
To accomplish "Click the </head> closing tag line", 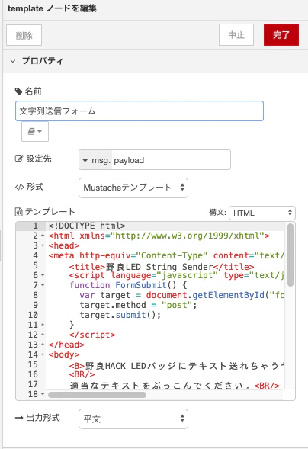I will point(66,345).
